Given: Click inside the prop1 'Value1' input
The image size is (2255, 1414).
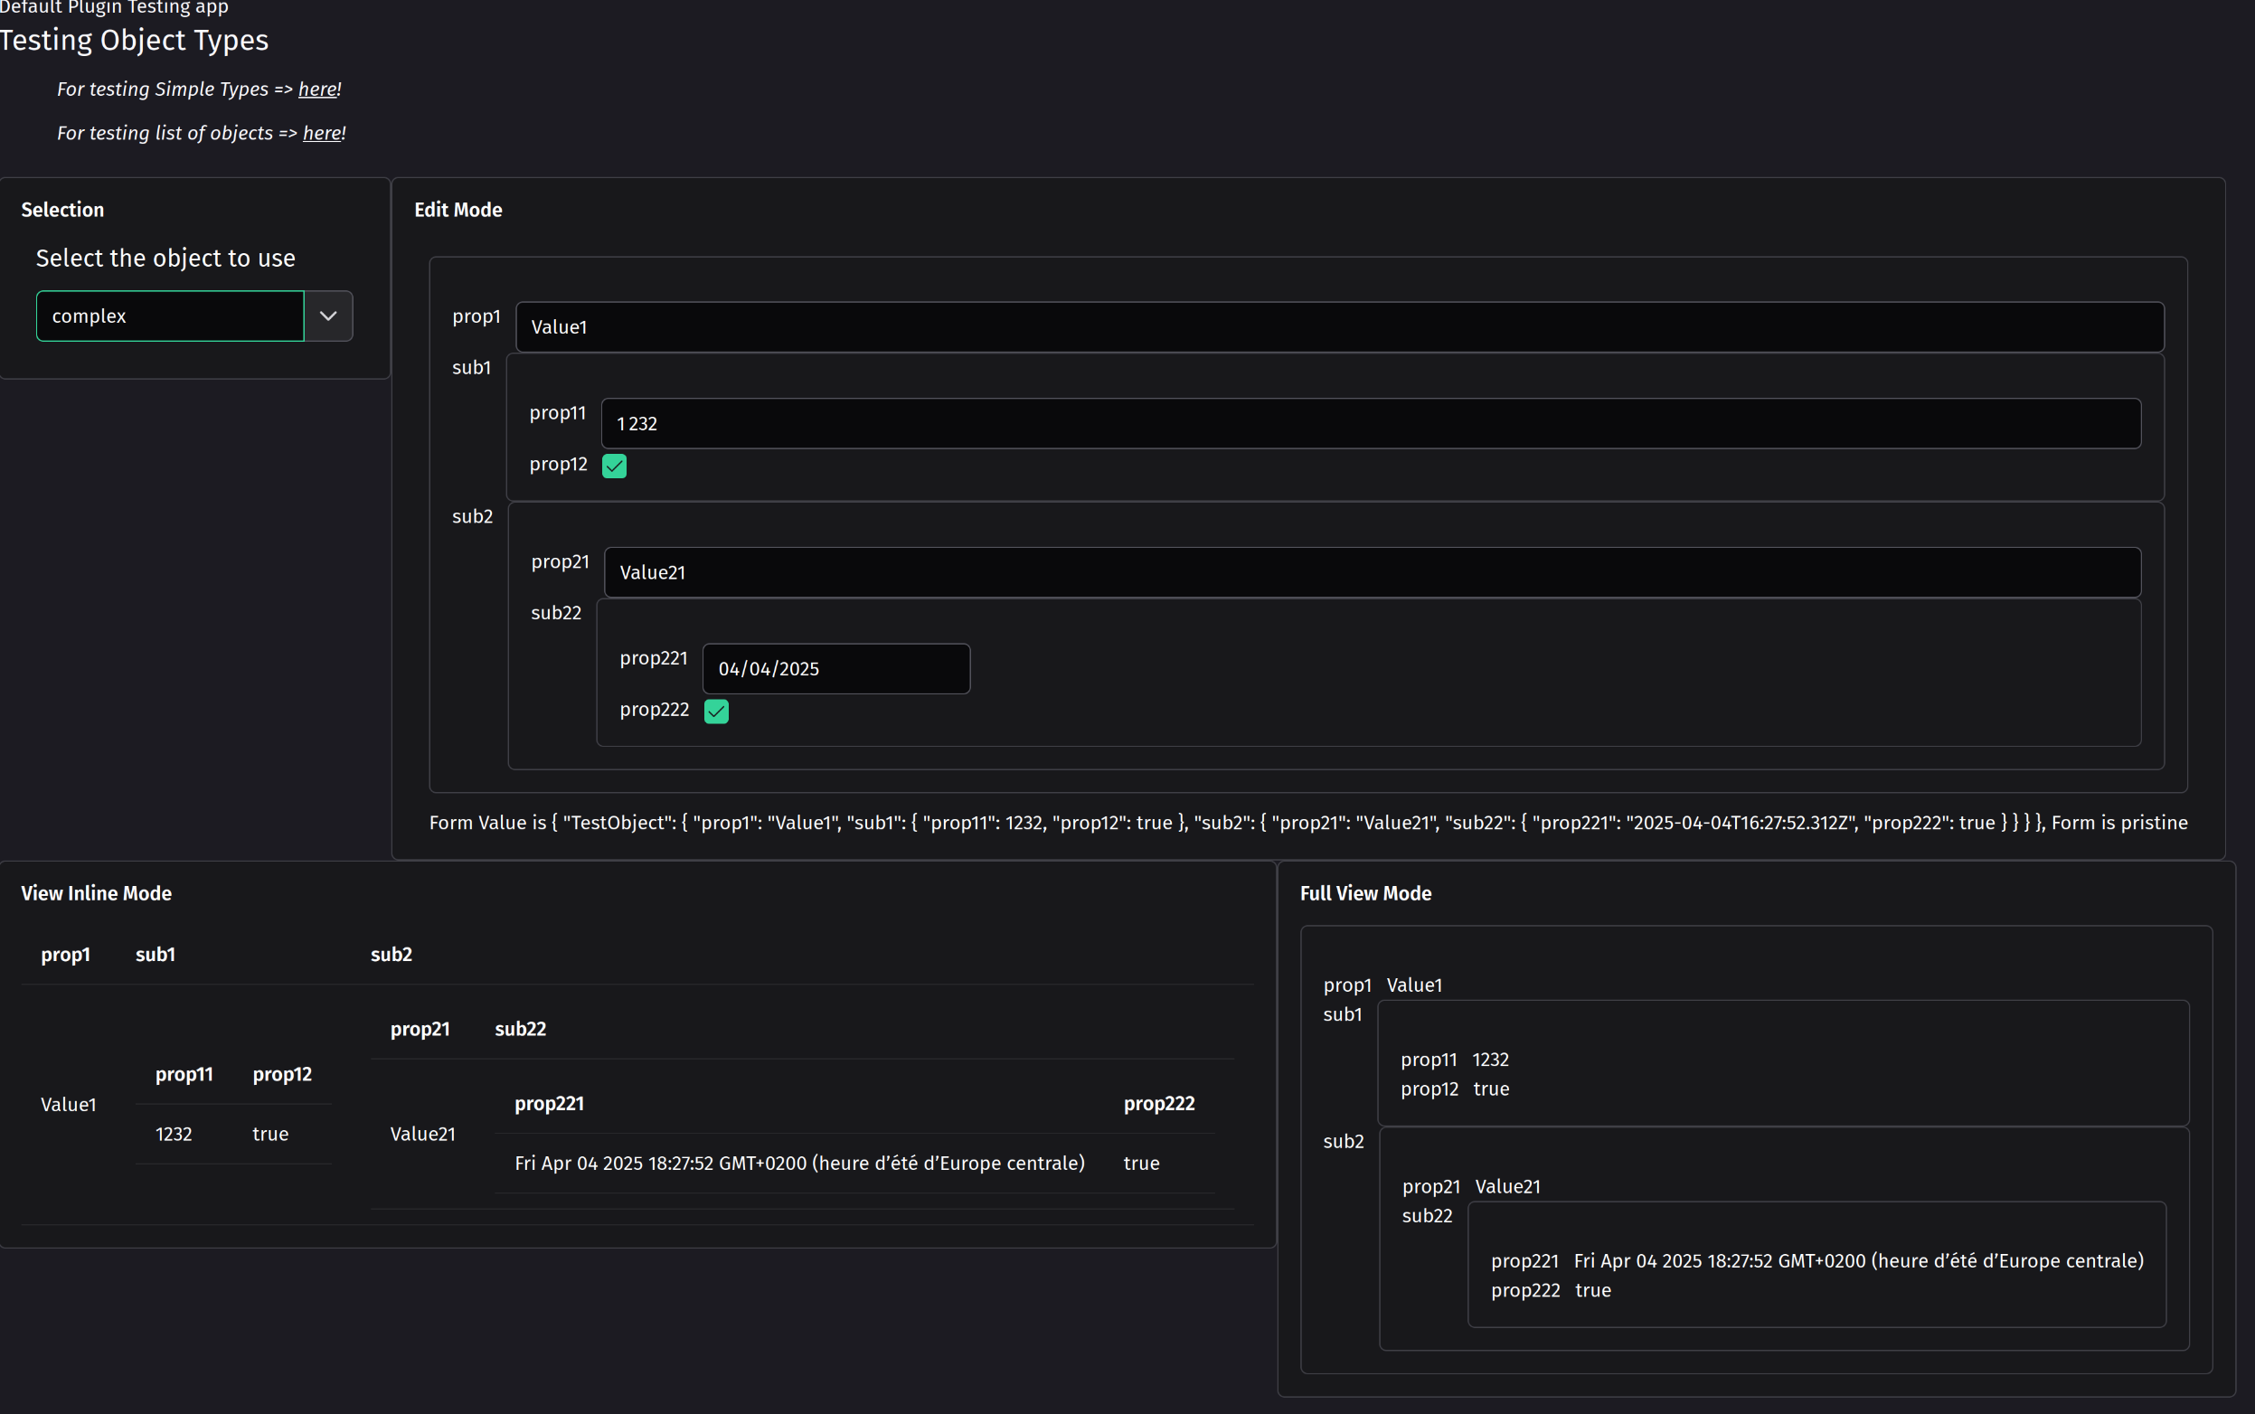Looking at the screenshot, I should 935,326.
